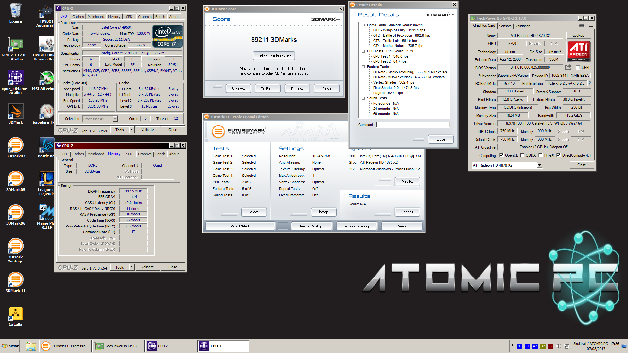The width and height of the screenshot is (628, 353).
Task: Switch to Sensors tab in GPU-Z
Action: 505,26
